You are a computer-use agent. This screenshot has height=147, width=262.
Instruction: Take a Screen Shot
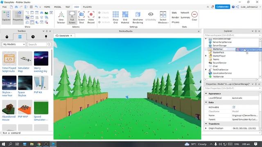click(81, 17)
